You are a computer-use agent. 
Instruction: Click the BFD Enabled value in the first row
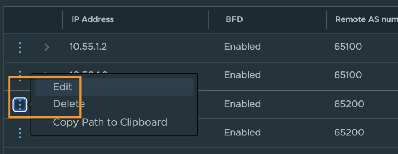(243, 47)
